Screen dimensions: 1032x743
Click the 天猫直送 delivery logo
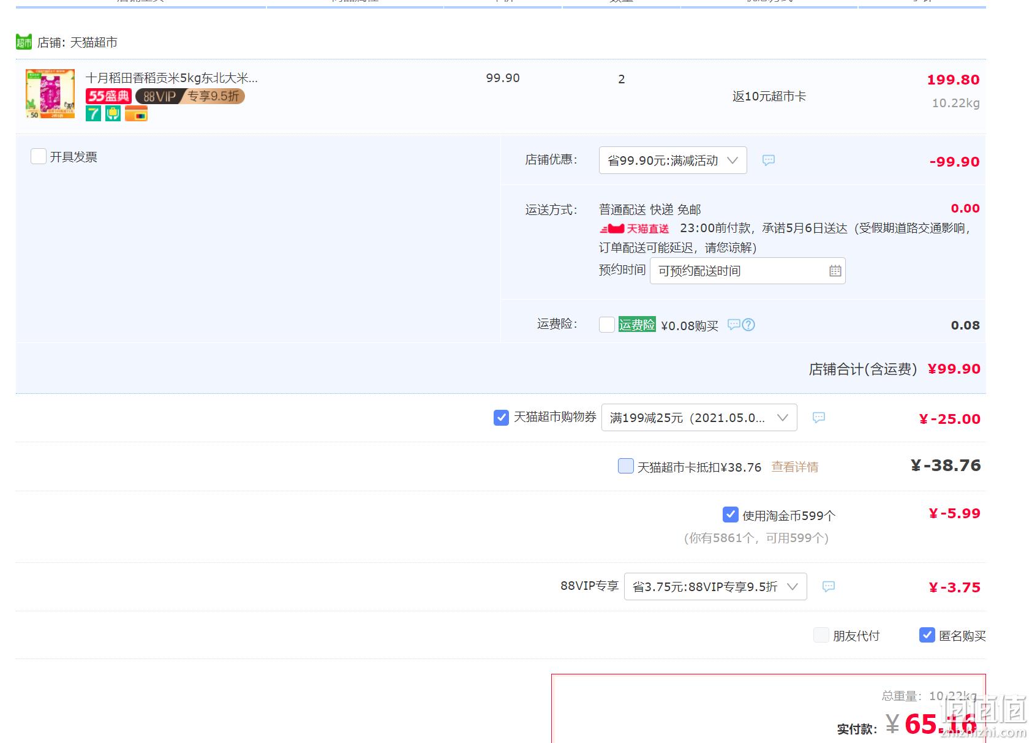point(635,228)
